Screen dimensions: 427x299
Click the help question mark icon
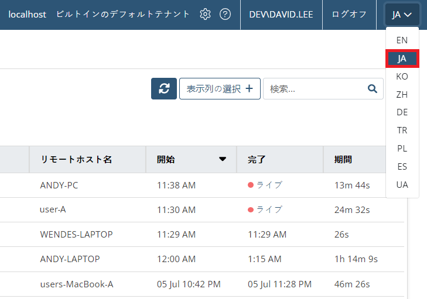click(x=225, y=15)
